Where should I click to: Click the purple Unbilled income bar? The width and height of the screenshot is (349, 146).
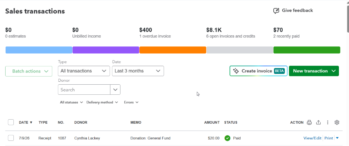coord(106,50)
